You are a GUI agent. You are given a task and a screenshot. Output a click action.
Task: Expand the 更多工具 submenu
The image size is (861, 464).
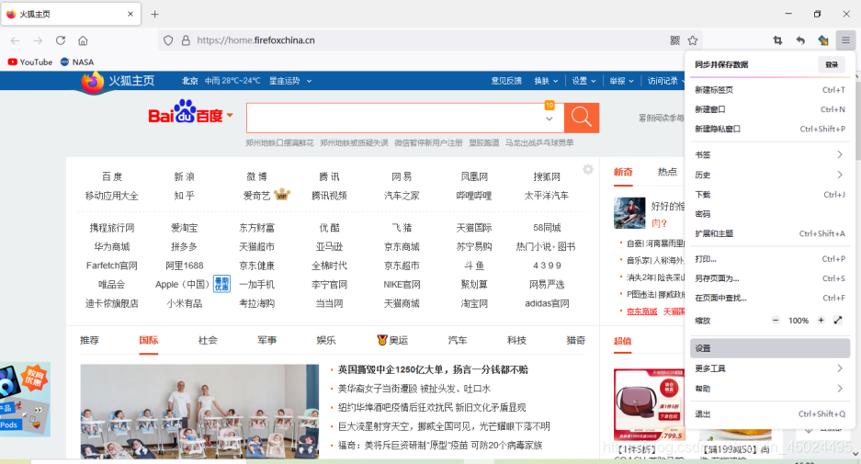769,368
